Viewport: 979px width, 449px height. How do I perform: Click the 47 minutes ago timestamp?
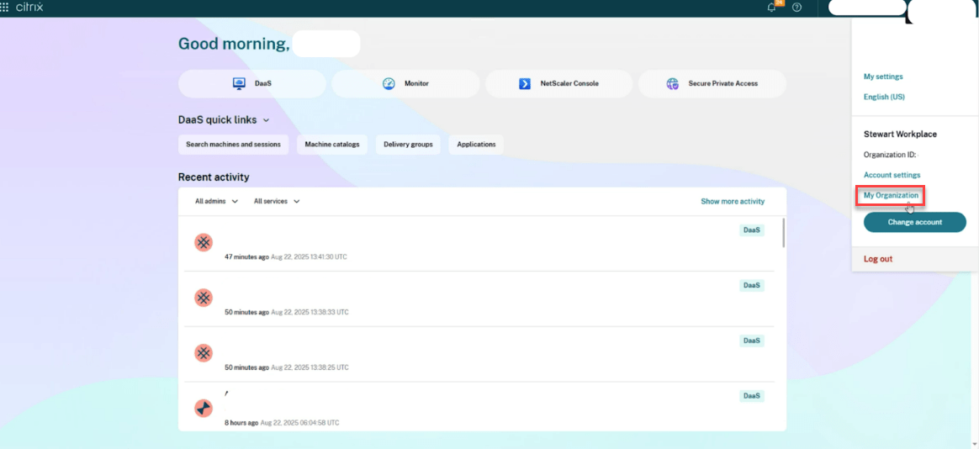pyautogui.click(x=246, y=256)
